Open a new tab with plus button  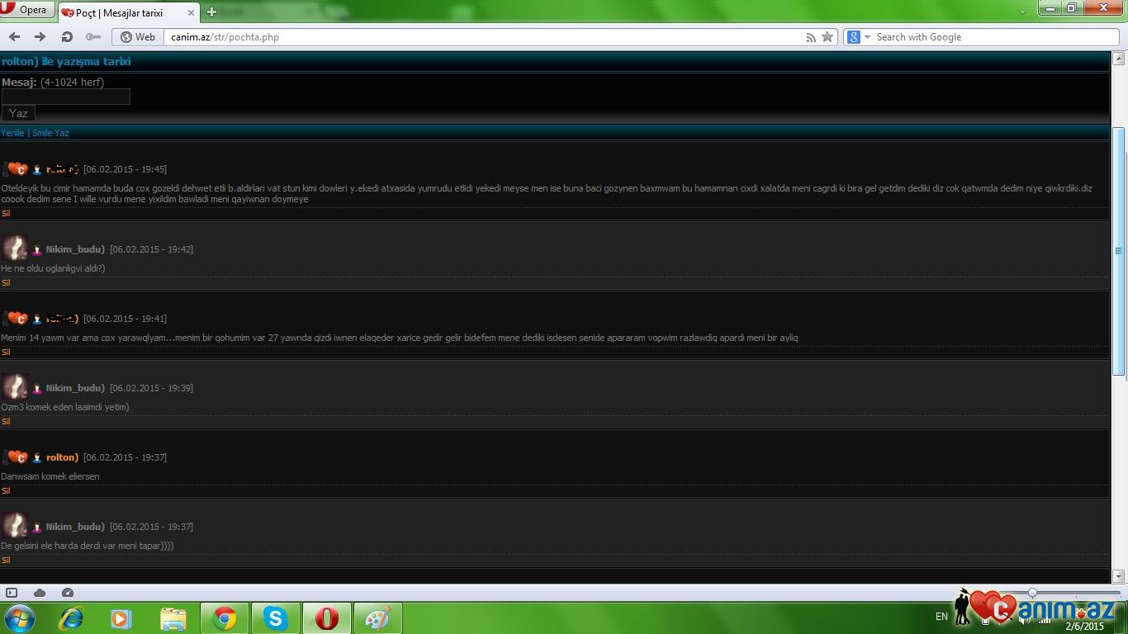[211, 12]
